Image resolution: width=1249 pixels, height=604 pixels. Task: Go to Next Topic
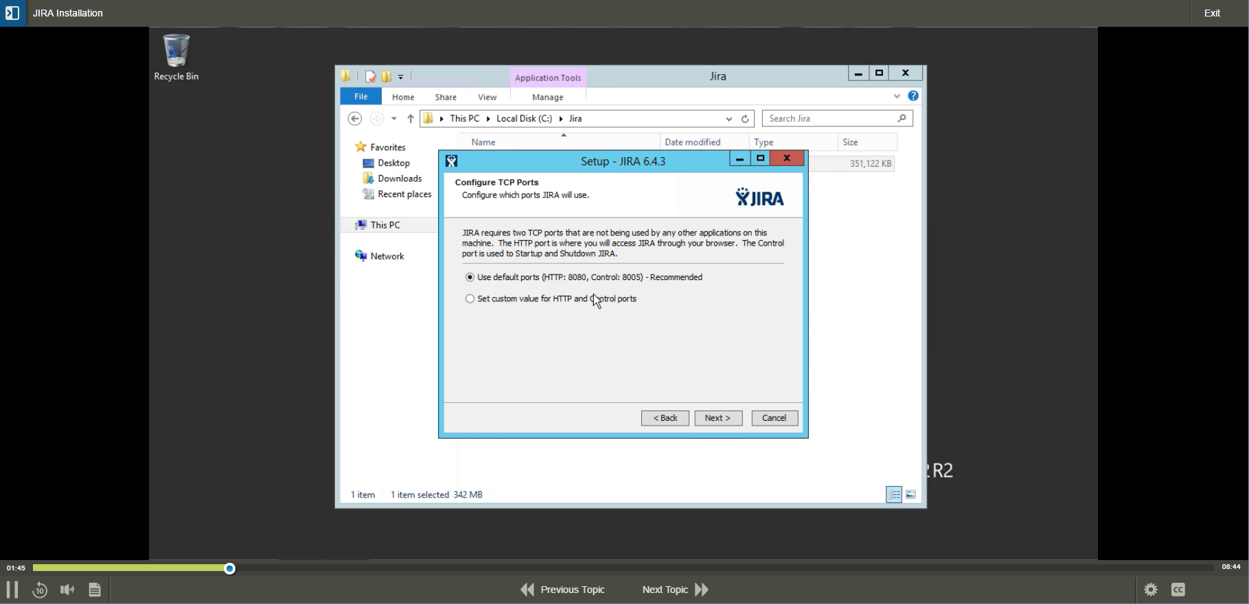pos(676,590)
